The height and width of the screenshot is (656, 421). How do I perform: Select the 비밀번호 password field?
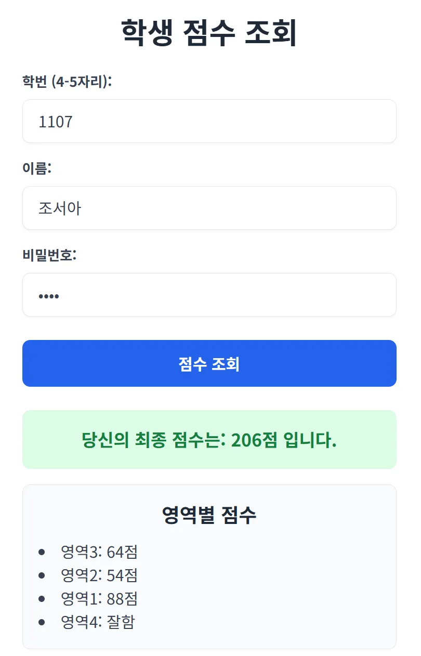click(x=209, y=295)
